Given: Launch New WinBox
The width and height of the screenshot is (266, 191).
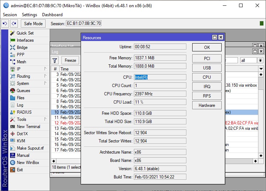Looking at the screenshot, I should [x=28, y=163].
